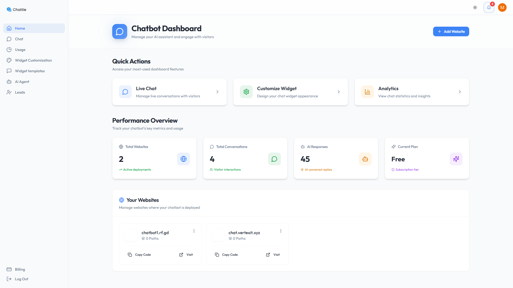Click the globe icon in Total Websites card
This screenshot has width=513, height=288.
[183, 159]
